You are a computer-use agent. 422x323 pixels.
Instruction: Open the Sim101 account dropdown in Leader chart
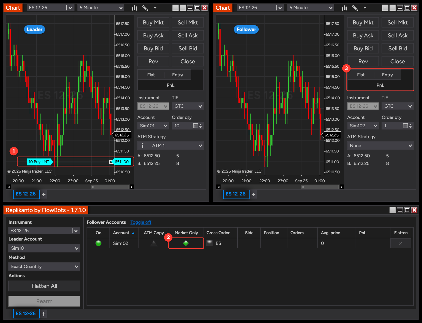point(153,126)
